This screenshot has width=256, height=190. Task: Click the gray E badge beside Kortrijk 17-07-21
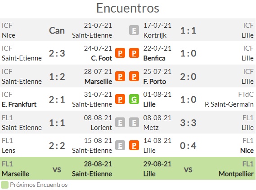pos(134,30)
